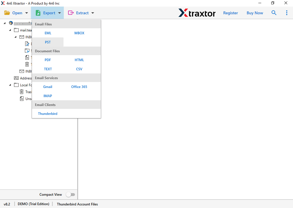The width and height of the screenshot is (293, 208).
Task: Export to IMAP service
Action: pyautogui.click(x=48, y=96)
